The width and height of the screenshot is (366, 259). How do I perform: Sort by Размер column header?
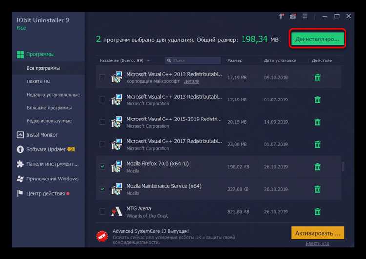pyautogui.click(x=235, y=60)
